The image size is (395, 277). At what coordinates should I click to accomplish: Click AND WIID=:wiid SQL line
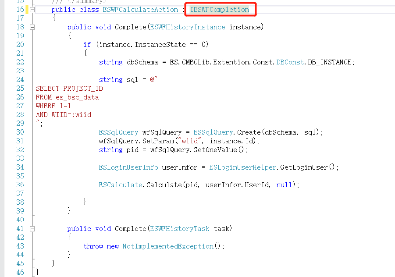click(x=64, y=115)
